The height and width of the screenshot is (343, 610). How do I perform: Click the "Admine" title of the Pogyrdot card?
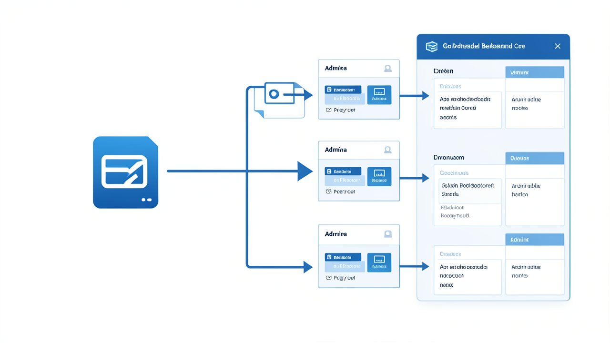[336, 234]
